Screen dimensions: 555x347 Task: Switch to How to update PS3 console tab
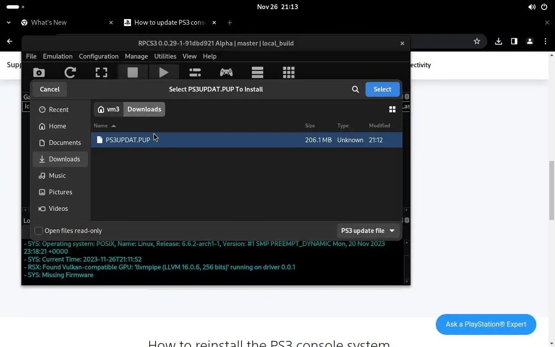click(x=170, y=23)
